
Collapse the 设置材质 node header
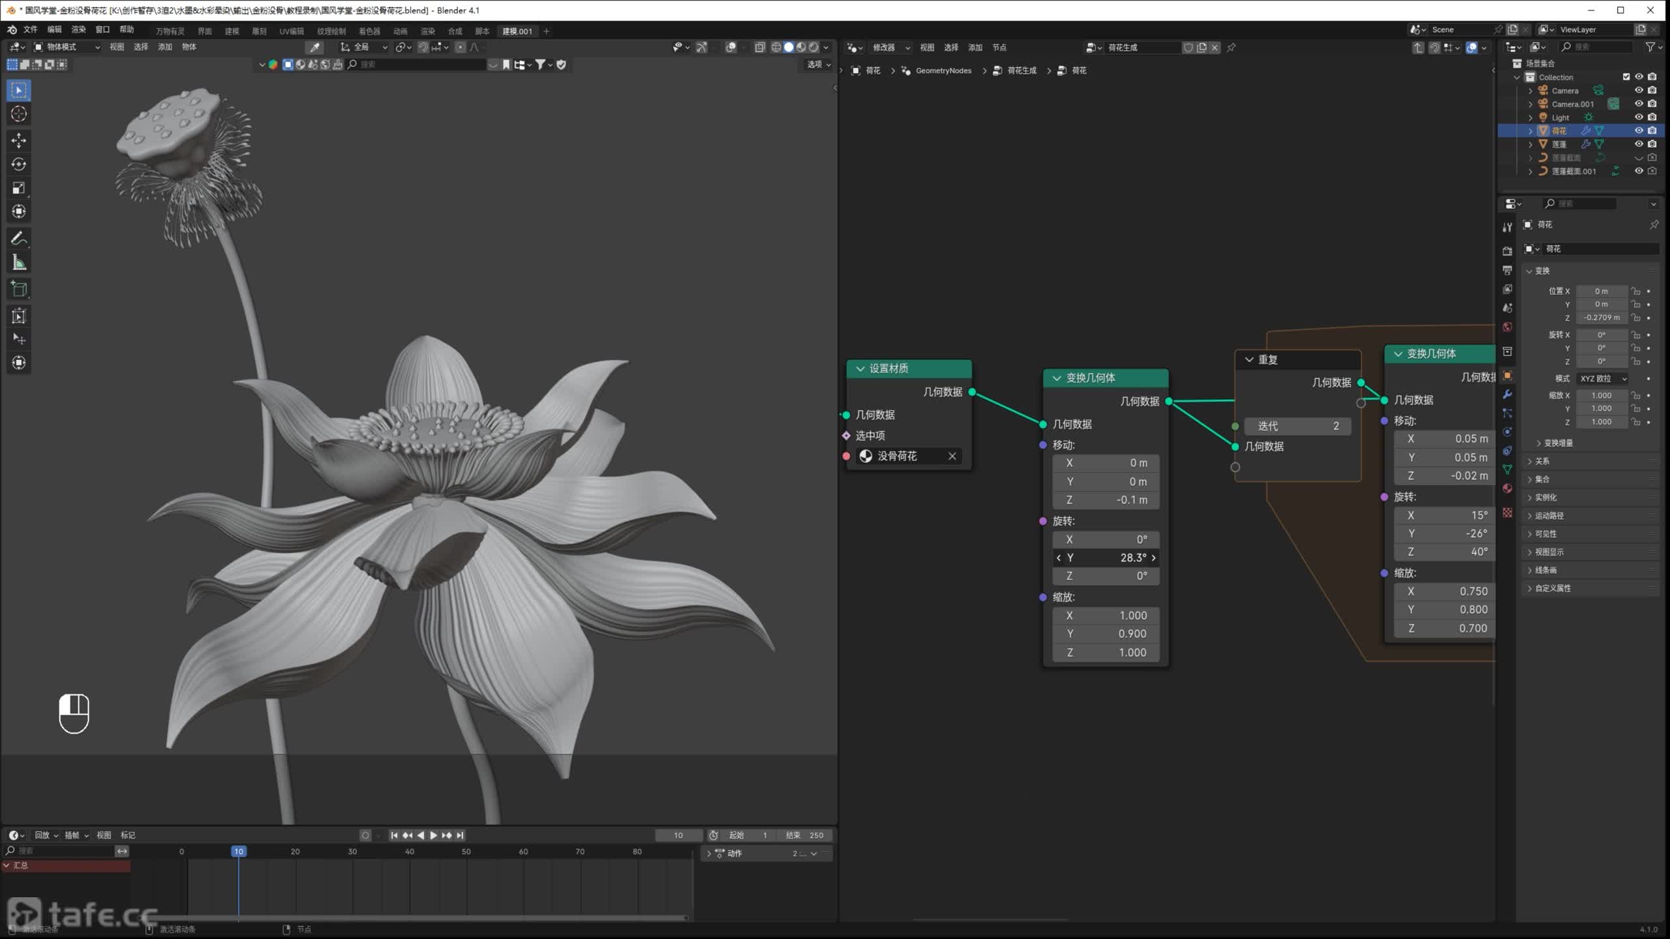860,368
